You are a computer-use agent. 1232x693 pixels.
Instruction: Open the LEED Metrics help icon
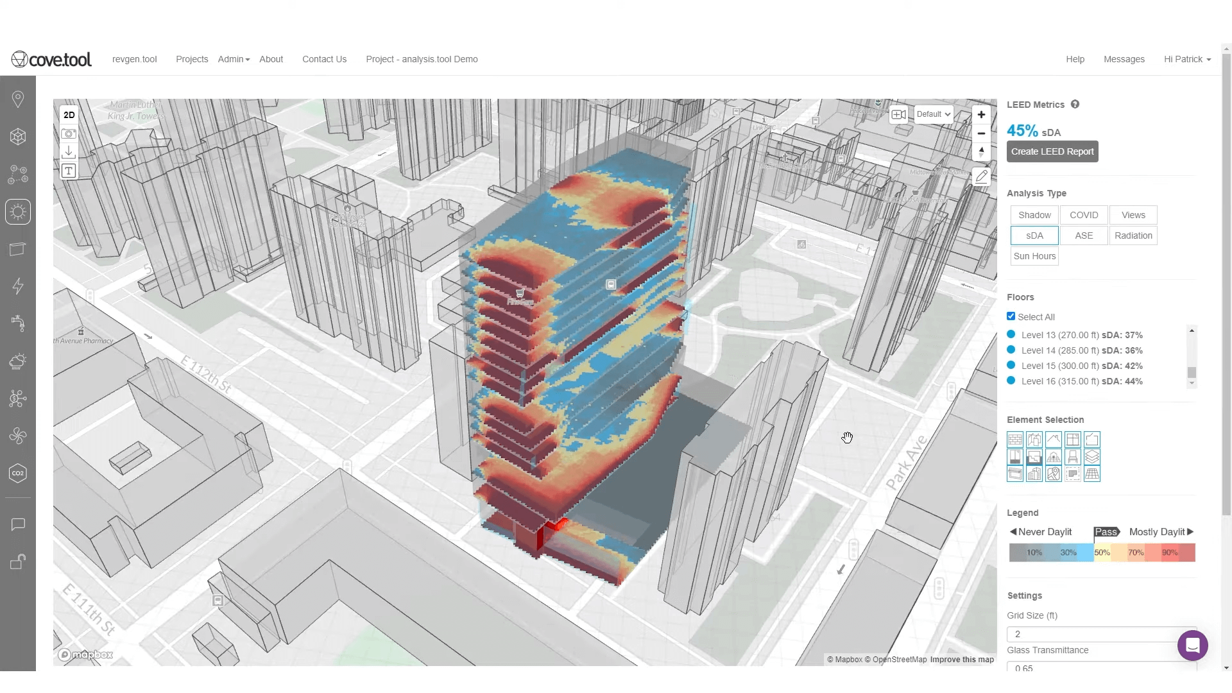(1075, 104)
